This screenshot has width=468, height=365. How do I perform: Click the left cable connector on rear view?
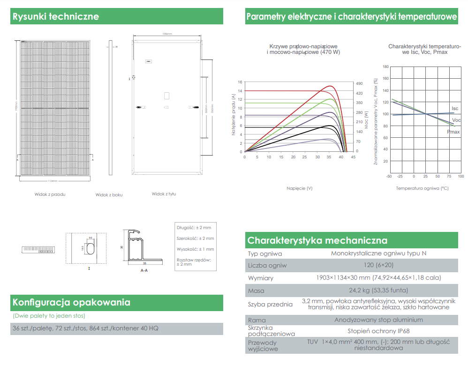click(x=141, y=107)
